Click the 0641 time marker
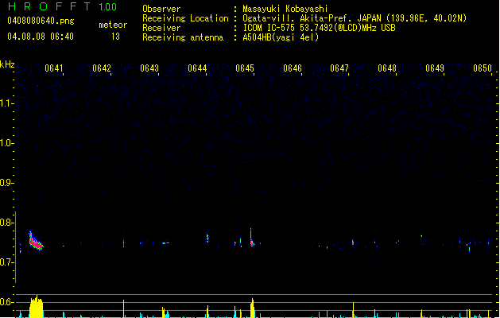 [x=53, y=68]
